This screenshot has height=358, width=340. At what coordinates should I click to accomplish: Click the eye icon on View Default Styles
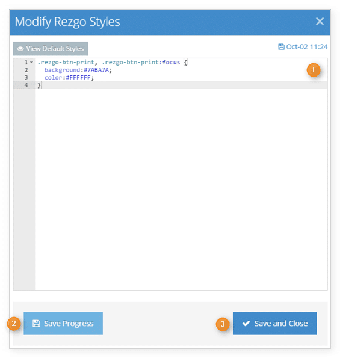click(x=20, y=49)
